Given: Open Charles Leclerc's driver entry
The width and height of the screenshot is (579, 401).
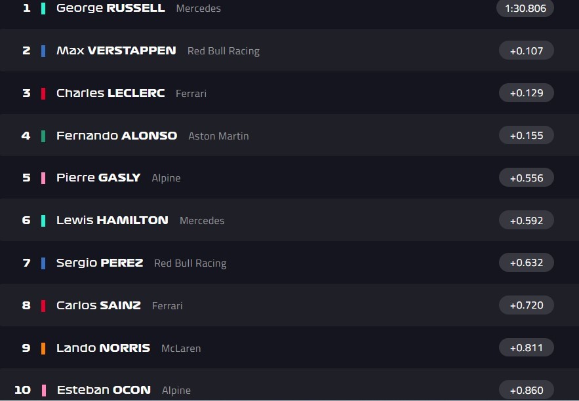Looking at the screenshot, I should 110,93.
